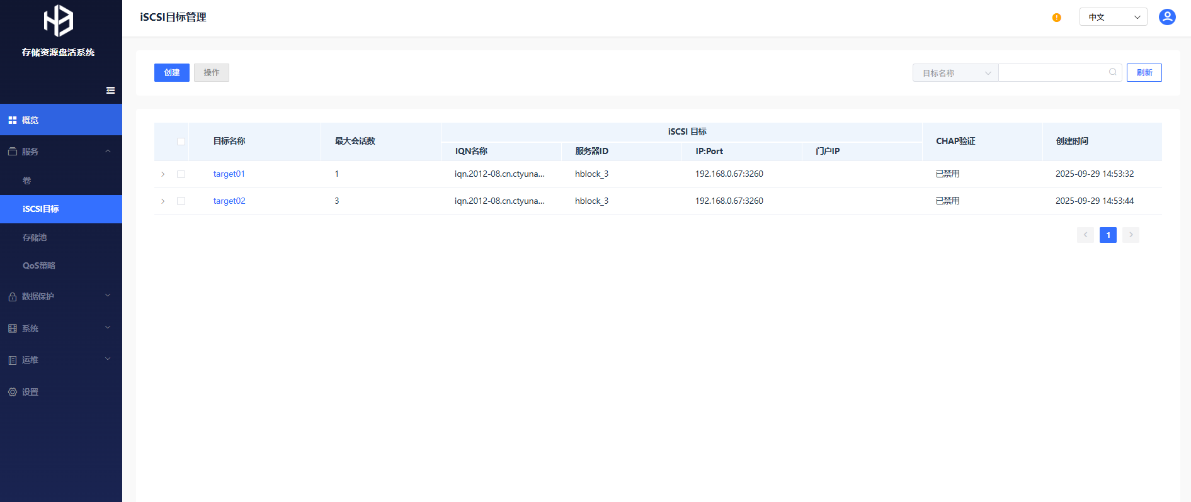Go to next page arrow in pagination

1131,235
